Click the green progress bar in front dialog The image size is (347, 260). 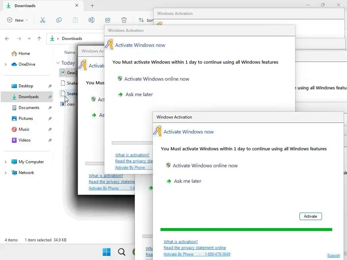pyautogui.click(x=246, y=230)
